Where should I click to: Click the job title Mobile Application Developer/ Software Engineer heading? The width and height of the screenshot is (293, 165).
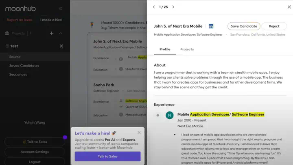point(221,114)
